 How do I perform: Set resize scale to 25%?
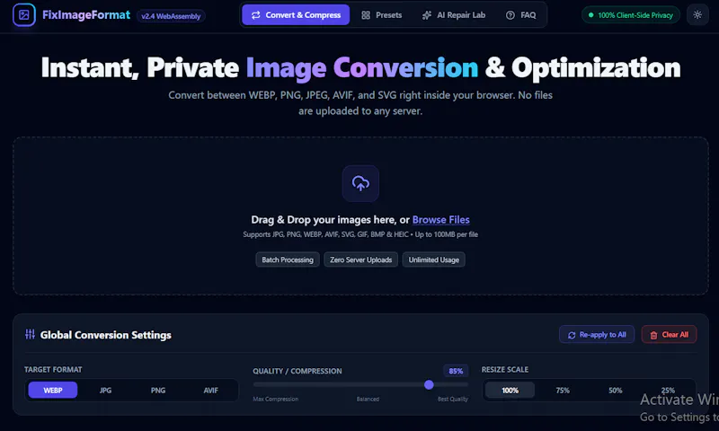[668, 391]
